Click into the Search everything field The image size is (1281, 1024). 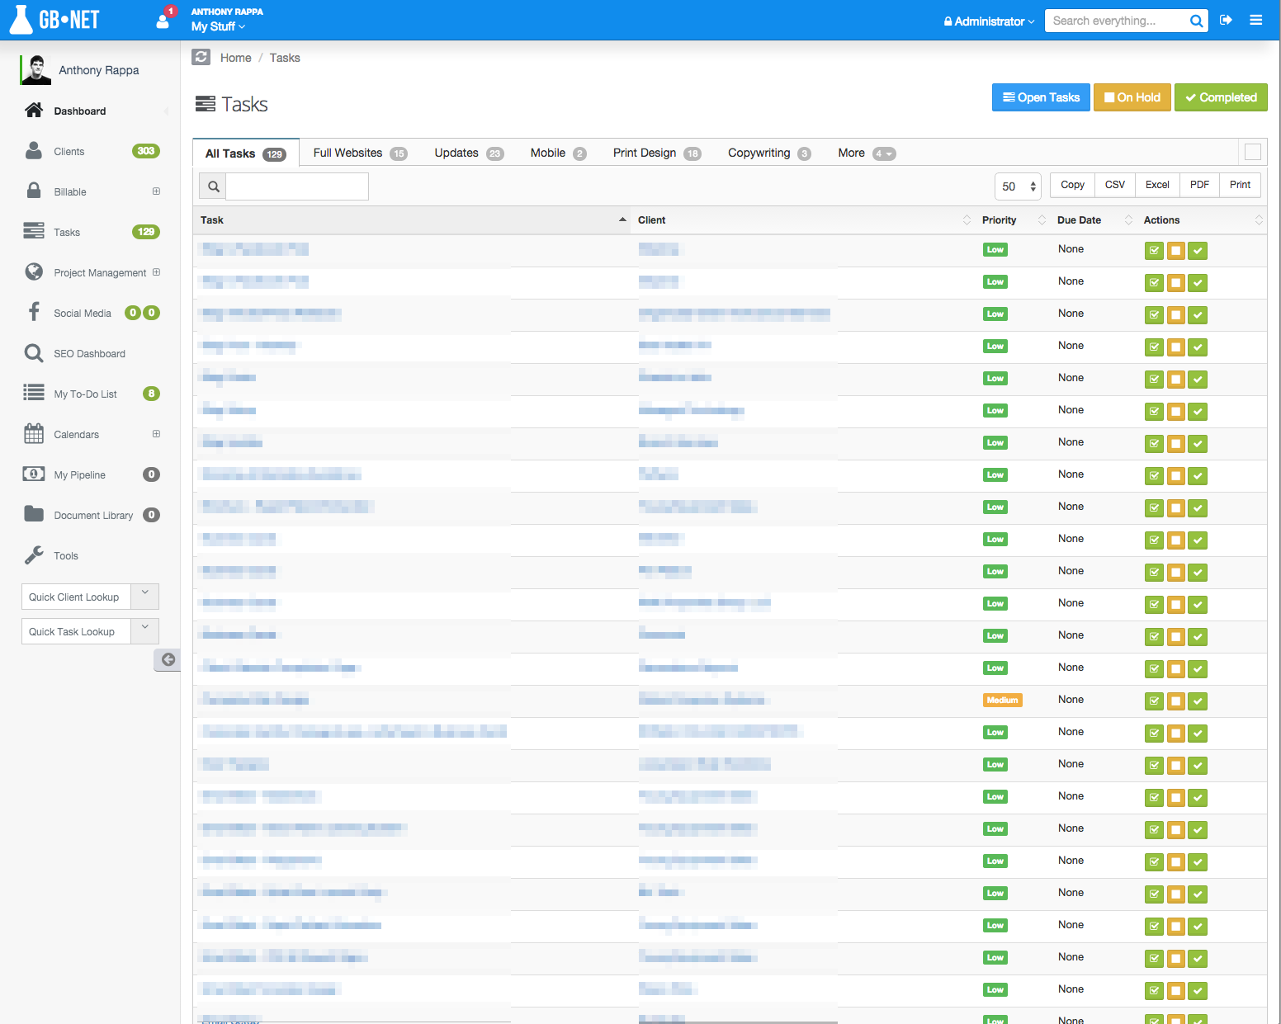1116,21
